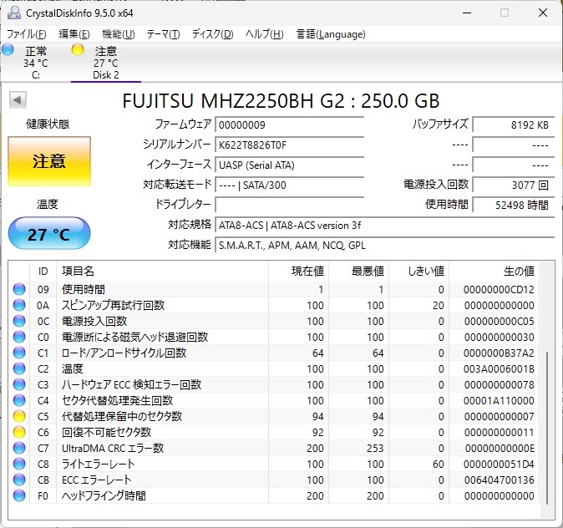The width and height of the screenshot is (563, 528).
Task: Click the power-on hours field 52498 時間
Action: pyautogui.click(x=514, y=205)
